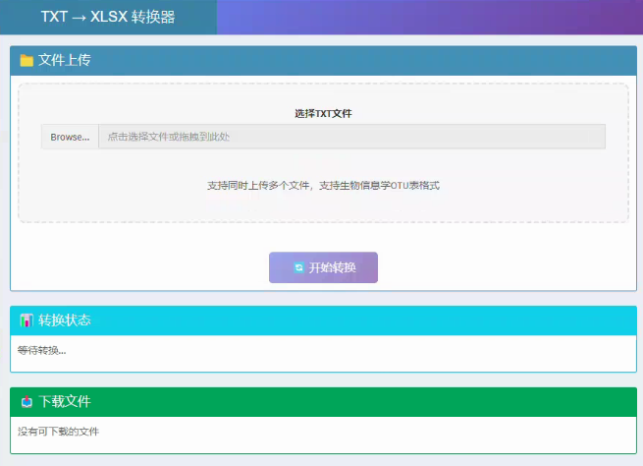
Task: Click the 点击选择文件或拖拽到此处 file field
Action: [350, 137]
